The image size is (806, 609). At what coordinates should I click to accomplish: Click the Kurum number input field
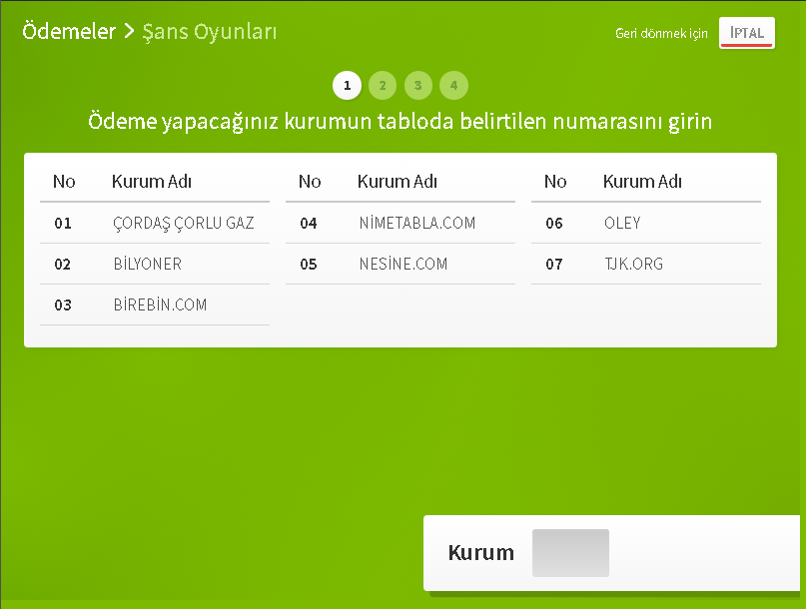570,553
